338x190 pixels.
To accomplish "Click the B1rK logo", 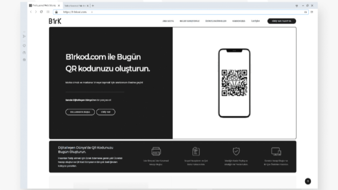I will (55, 21).
